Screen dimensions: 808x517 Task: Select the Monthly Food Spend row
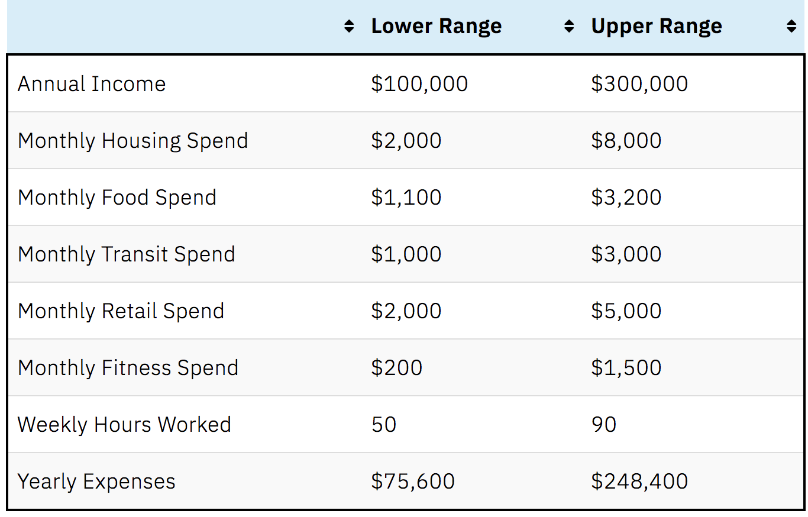click(406, 197)
